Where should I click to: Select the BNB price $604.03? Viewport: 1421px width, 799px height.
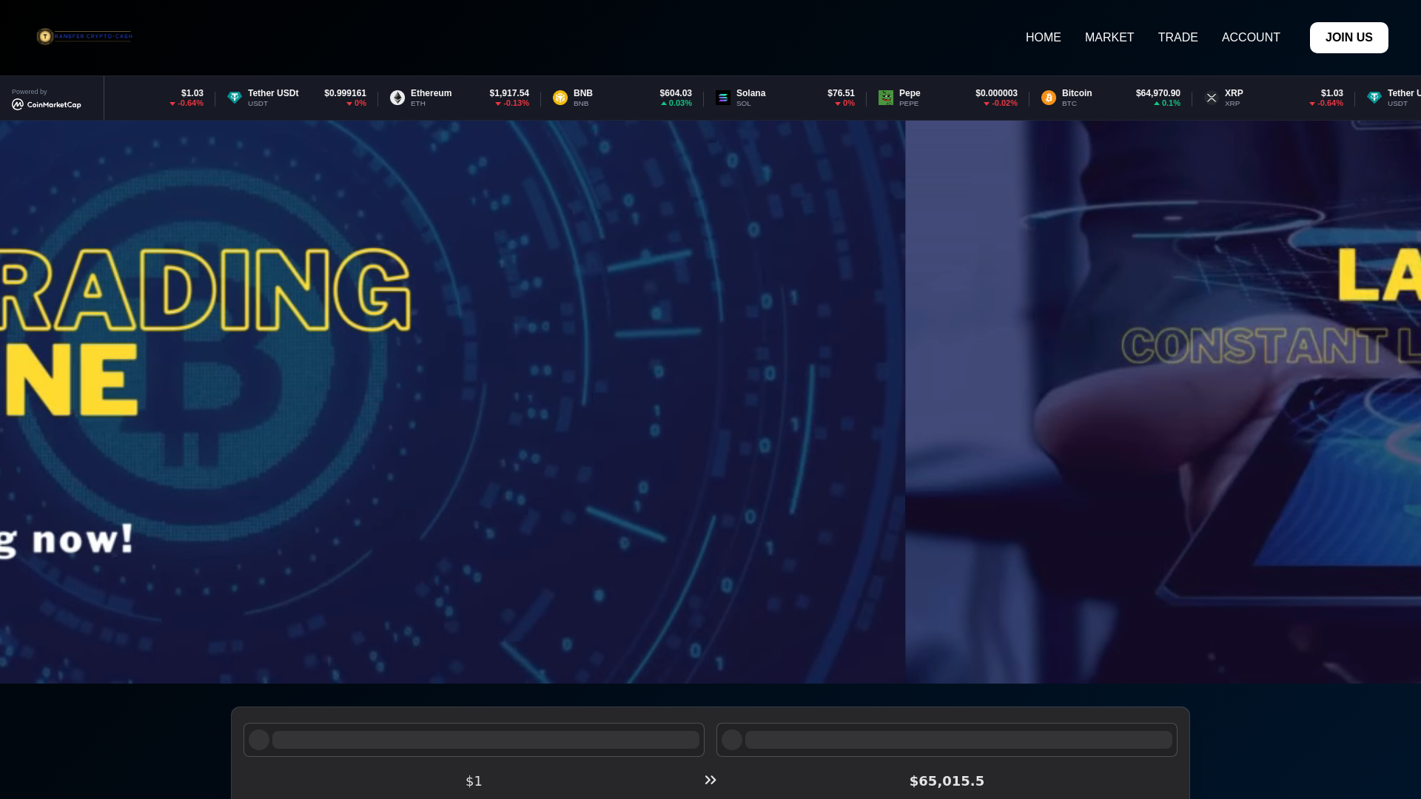pos(676,93)
